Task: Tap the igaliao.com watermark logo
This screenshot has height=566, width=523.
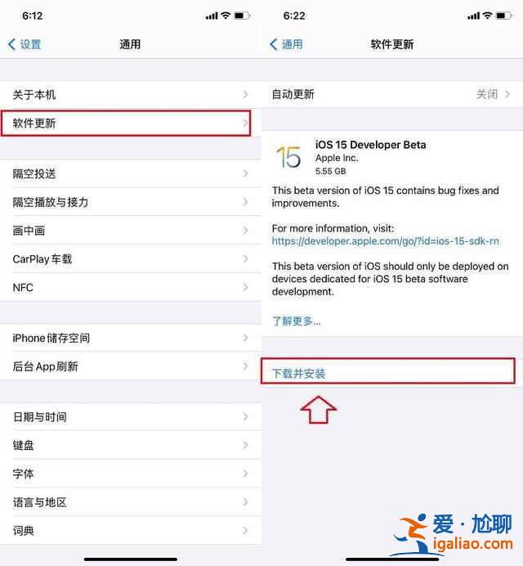Action: click(x=454, y=534)
